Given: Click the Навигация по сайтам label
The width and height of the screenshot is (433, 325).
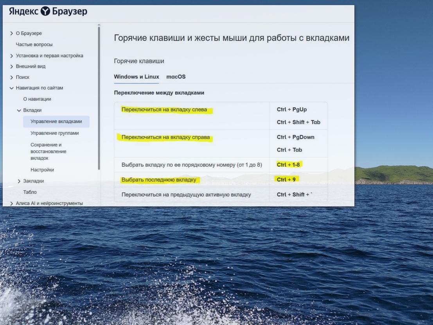Looking at the screenshot, I should click(40, 88).
